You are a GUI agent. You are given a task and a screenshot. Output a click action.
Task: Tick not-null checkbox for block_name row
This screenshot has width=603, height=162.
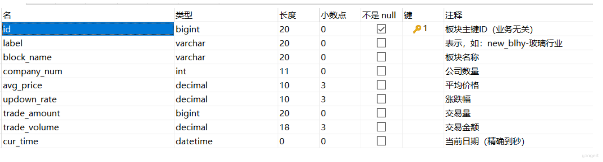381,57
